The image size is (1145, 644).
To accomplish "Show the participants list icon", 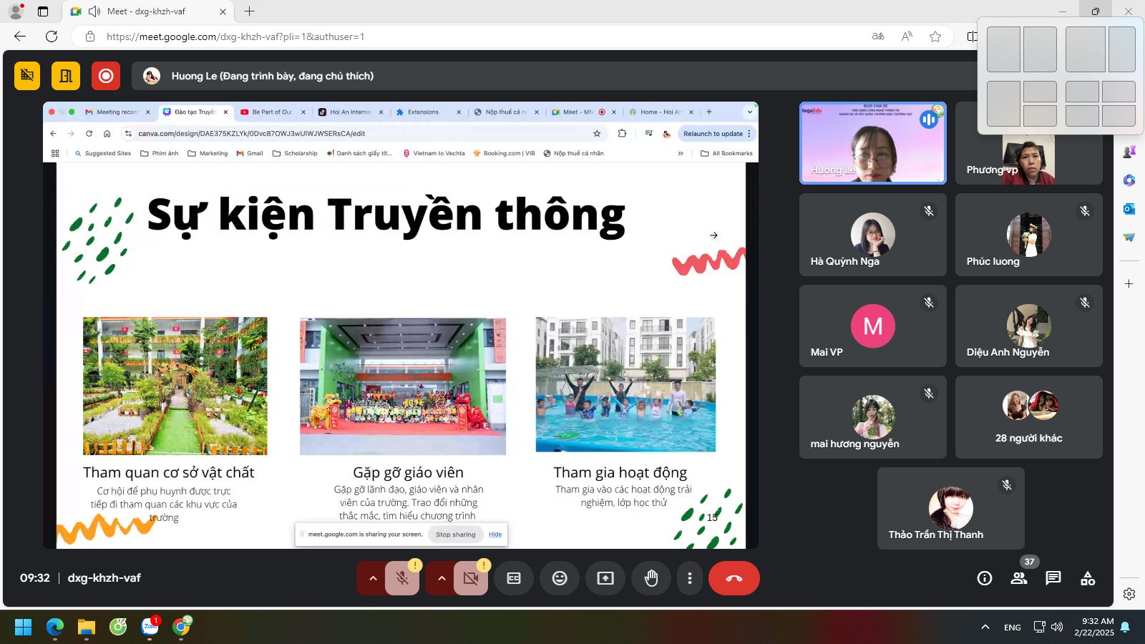I will click(x=1018, y=578).
